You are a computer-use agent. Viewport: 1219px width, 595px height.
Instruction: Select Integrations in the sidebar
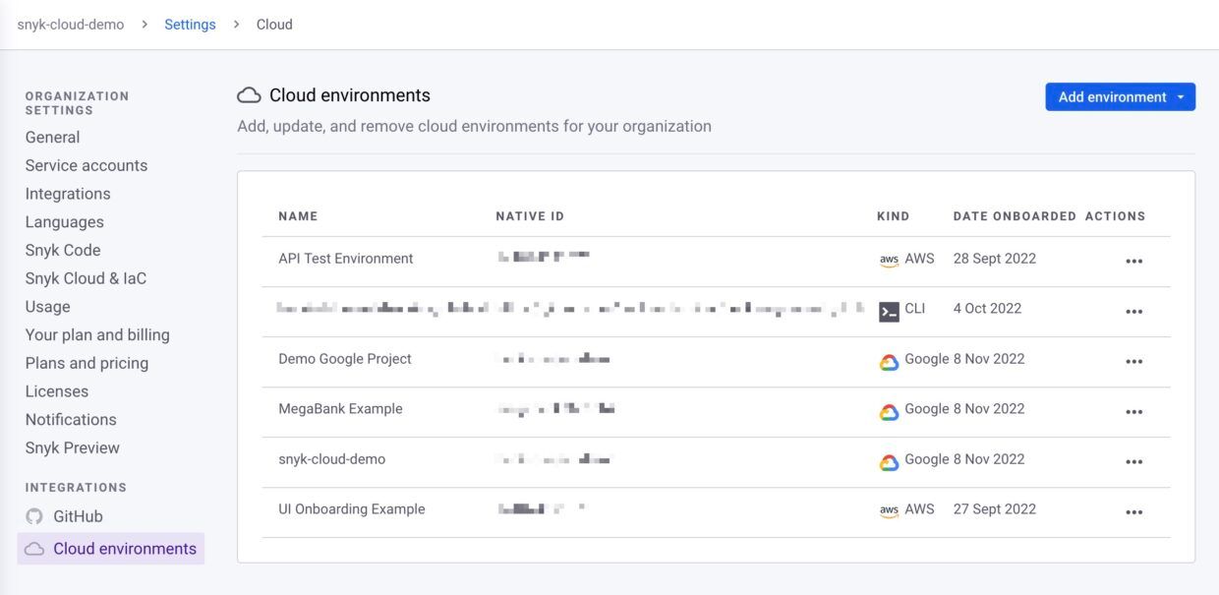tap(67, 193)
